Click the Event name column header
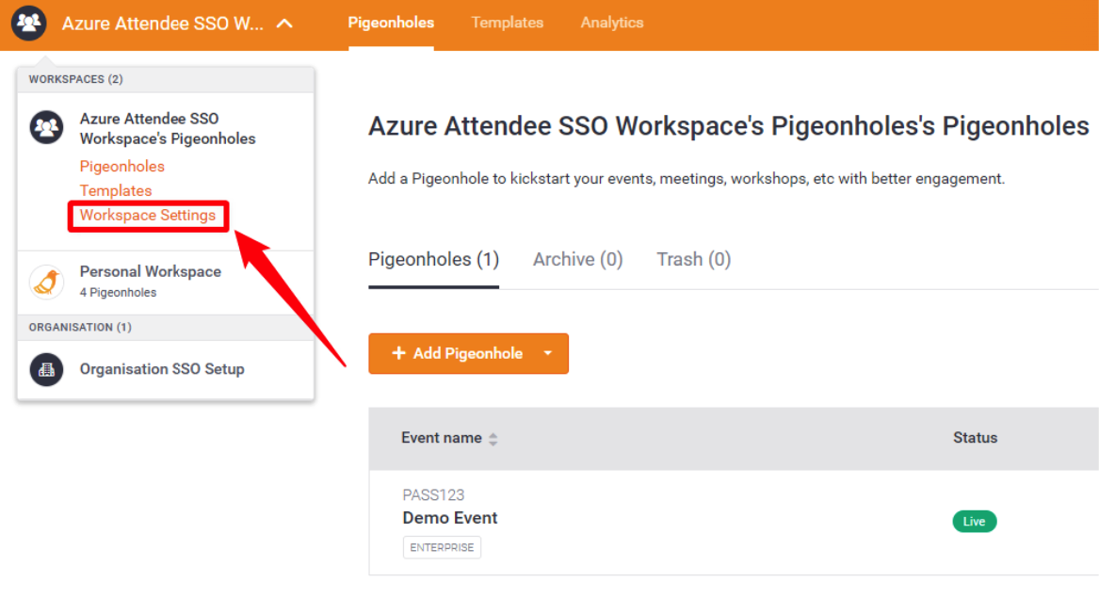1099x598 pixels. click(442, 438)
